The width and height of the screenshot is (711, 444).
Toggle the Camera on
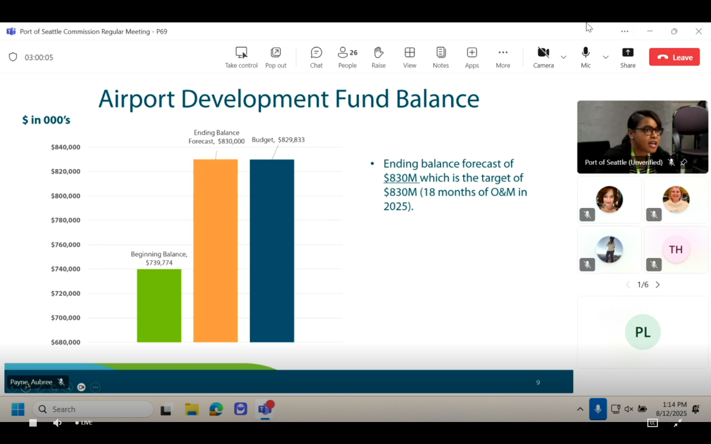click(x=543, y=57)
